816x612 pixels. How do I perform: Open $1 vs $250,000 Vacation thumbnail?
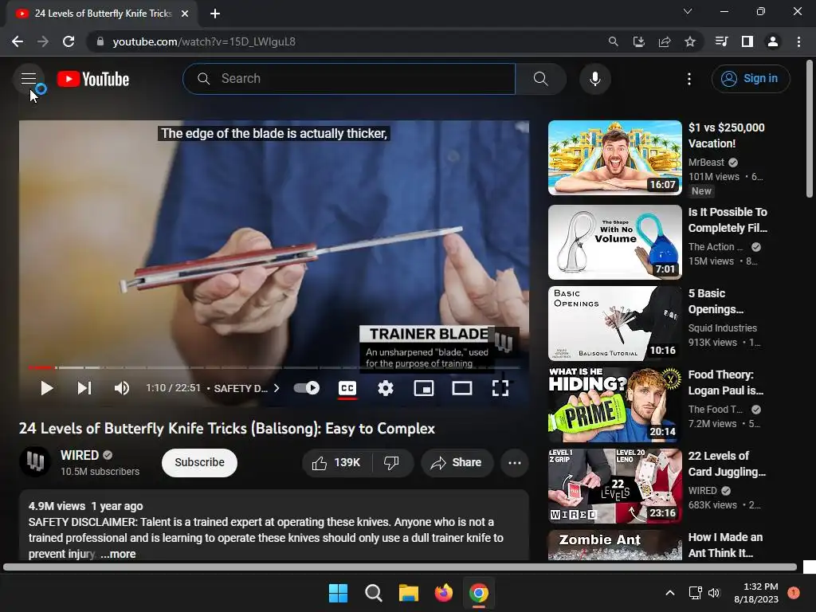[x=615, y=158]
